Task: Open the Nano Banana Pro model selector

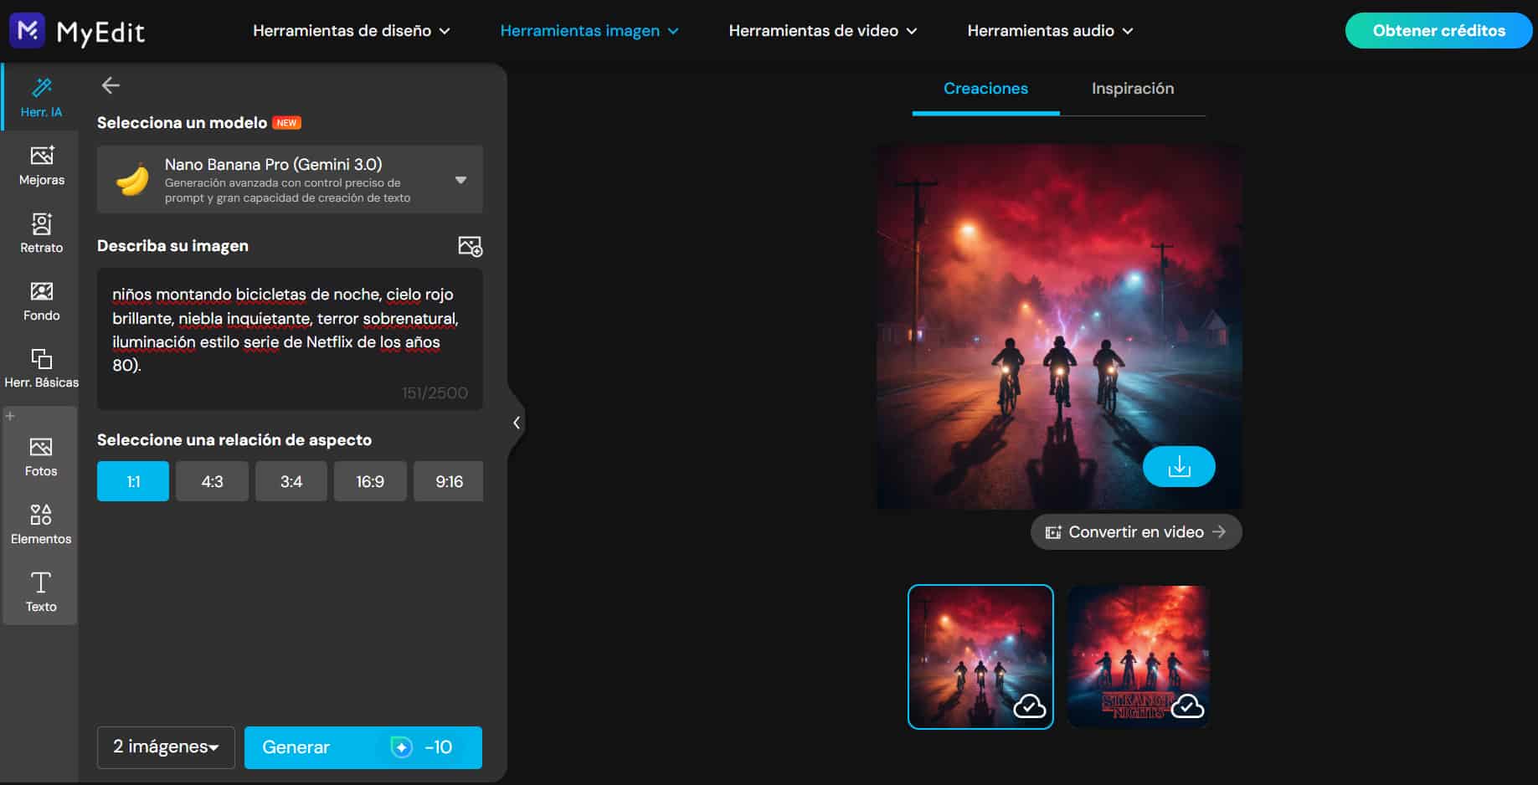Action: [290, 178]
